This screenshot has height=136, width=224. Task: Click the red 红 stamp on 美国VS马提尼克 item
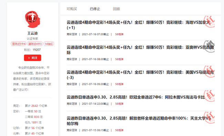point(209,71)
